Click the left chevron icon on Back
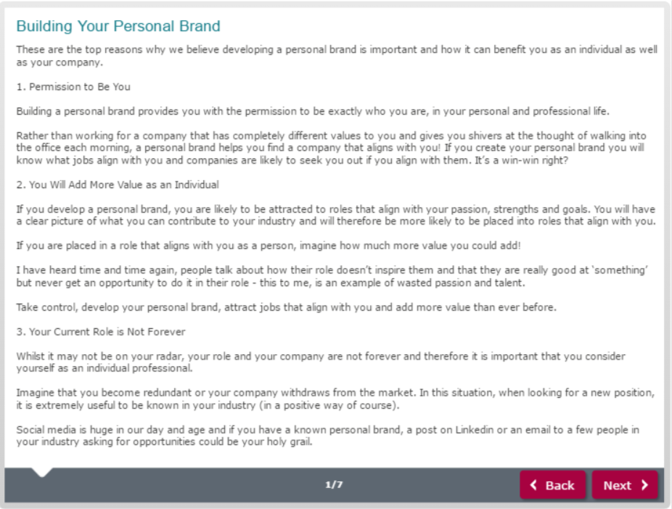Image resolution: width=672 pixels, height=509 pixels. click(533, 485)
